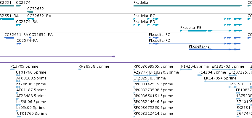
Task: Select the IP14204.5prime EST glyph
Action: click(x=186, y=69)
